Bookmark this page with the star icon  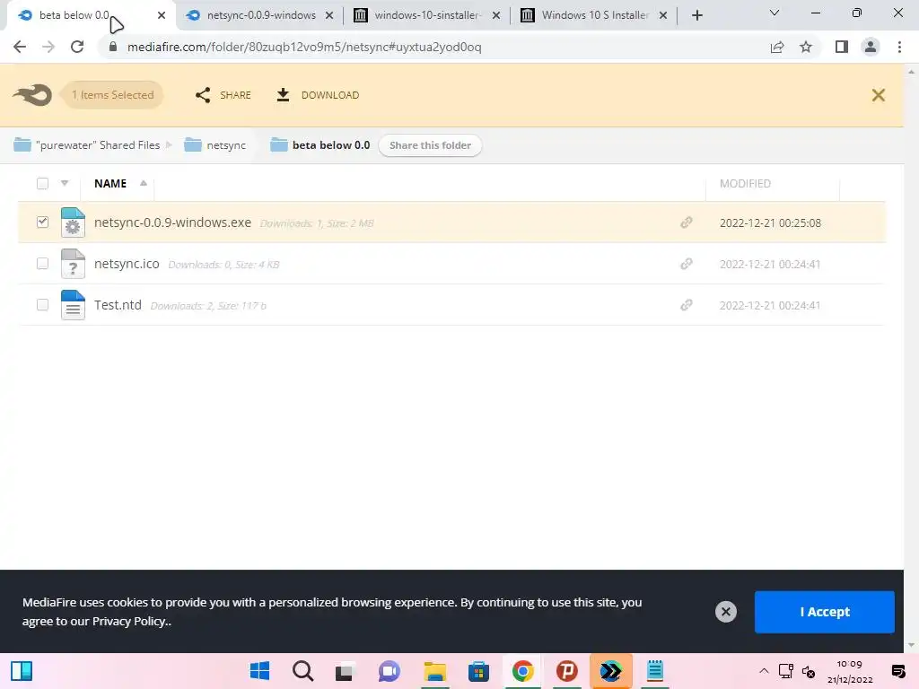(x=806, y=47)
